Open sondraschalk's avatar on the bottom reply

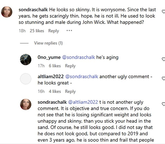coord(26,104)
